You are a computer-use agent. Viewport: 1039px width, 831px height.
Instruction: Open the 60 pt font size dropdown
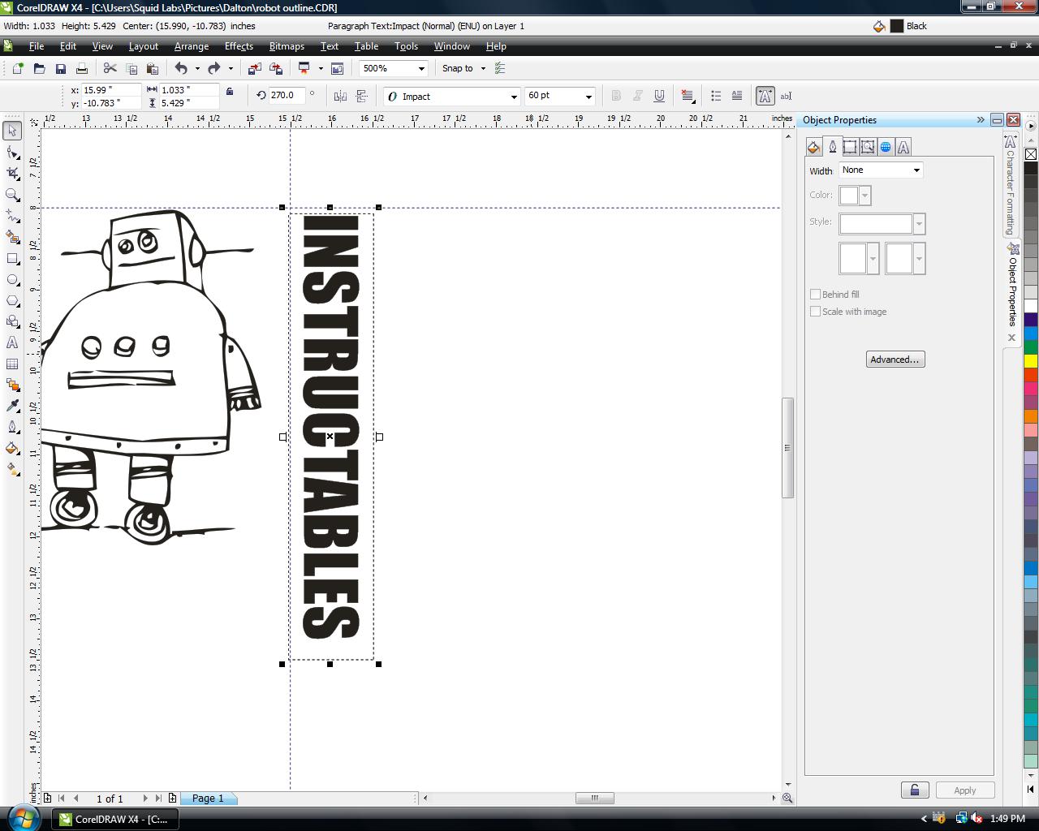[x=588, y=97]
